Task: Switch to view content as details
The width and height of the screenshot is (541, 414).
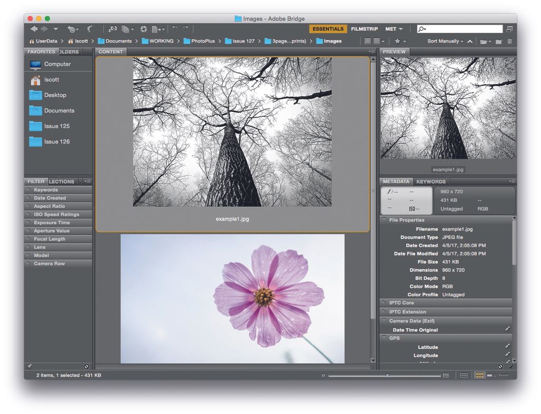Action: [491, 375]
